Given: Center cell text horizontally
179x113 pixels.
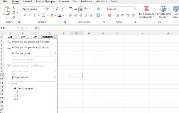Looking at the screenshot, I should (x=76, y=15).
